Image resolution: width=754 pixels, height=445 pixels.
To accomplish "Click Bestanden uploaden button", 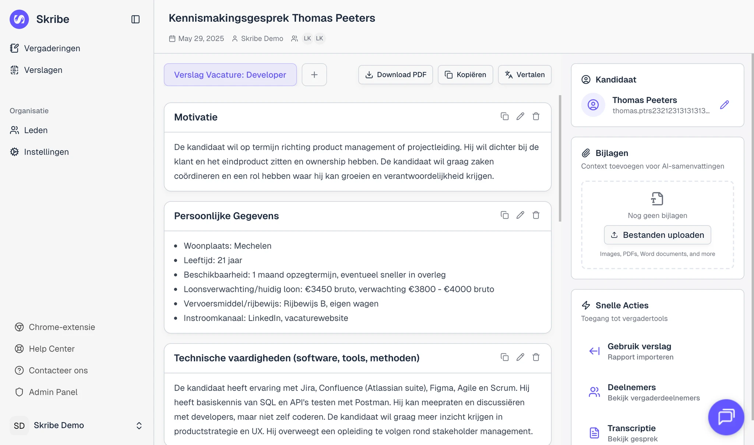I will coord(657,235).
